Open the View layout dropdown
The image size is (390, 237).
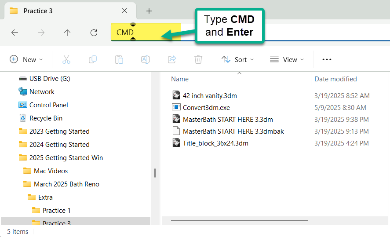pos(287,59)
